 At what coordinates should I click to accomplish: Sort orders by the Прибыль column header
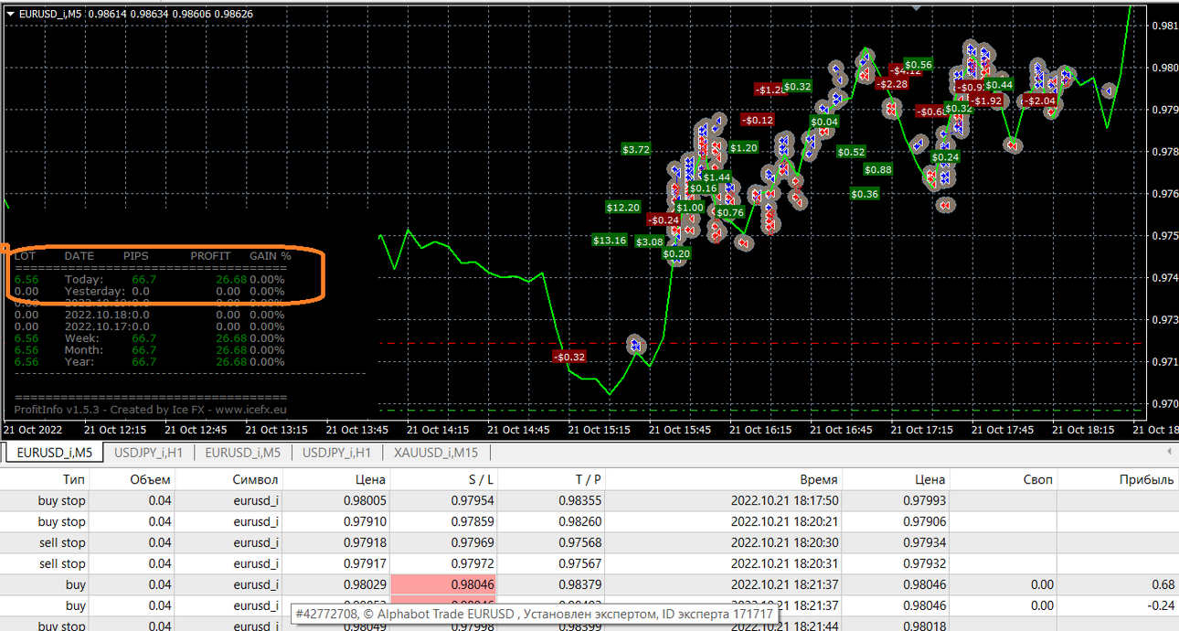[1146, 479]
